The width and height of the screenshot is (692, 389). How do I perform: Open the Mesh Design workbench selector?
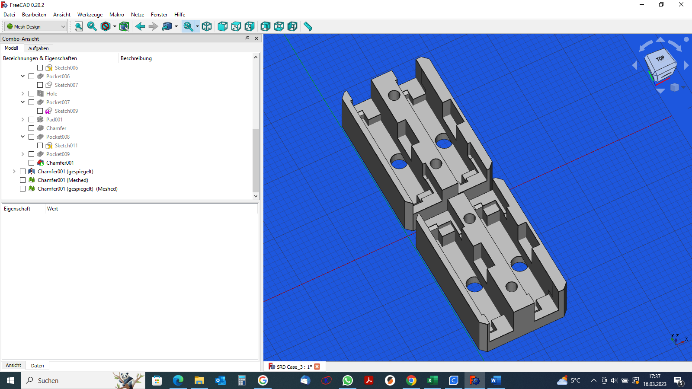pyautogui.click(x=36, y=26)
